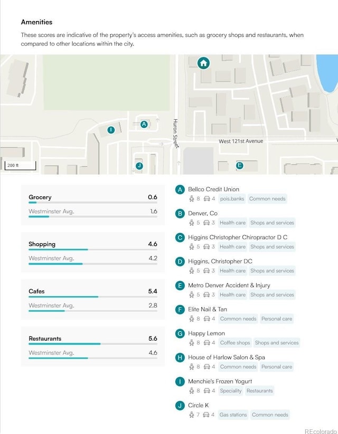
Task: Click list badge D for Higgins, Christopher DC
Action: tap(180, 261)
